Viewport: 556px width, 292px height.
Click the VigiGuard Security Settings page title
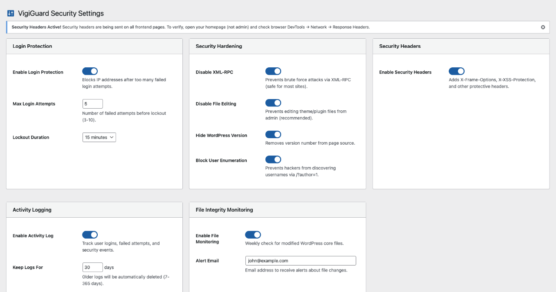tap(60, 13)
